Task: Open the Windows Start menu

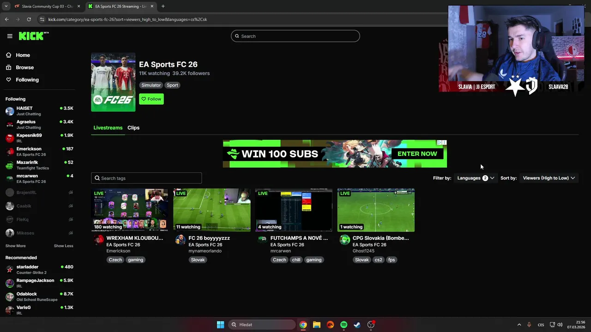Action: 220,325
